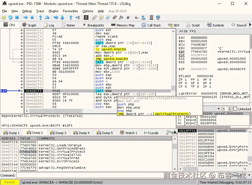
Task: Click the Hide FPU button
Action: (188, 31)
